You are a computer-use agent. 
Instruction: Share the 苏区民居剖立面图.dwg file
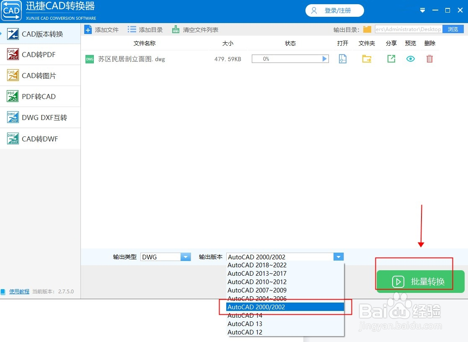click(x=391, y=59)
